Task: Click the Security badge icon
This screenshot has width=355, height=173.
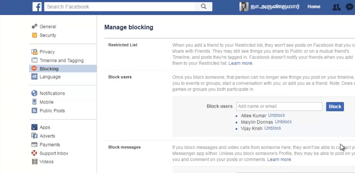Action: point(34,35)
